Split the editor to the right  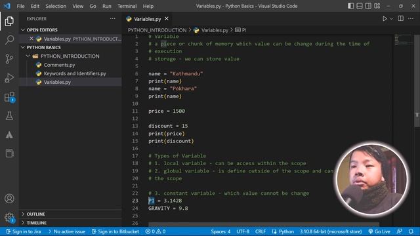pos(401,18)
